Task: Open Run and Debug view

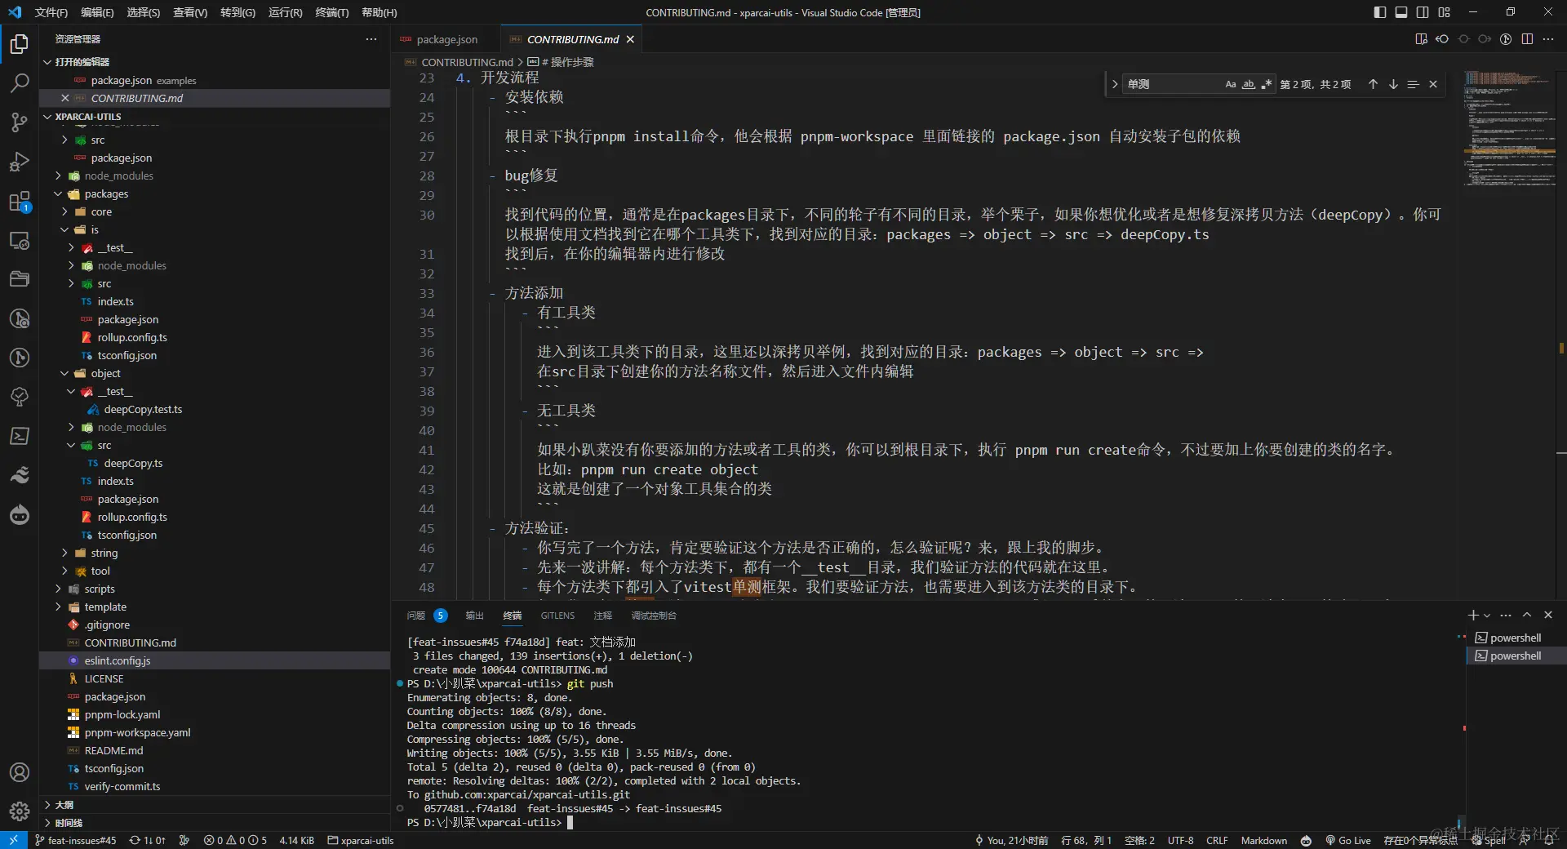Action: pyautogui.click(x=20, y=161)
